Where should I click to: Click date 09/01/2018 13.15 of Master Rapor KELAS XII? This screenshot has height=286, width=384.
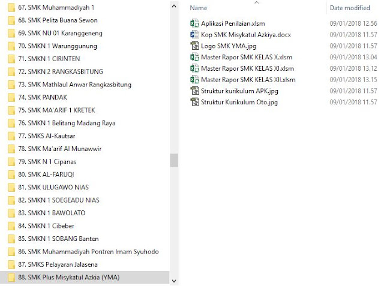click(353, 80)
